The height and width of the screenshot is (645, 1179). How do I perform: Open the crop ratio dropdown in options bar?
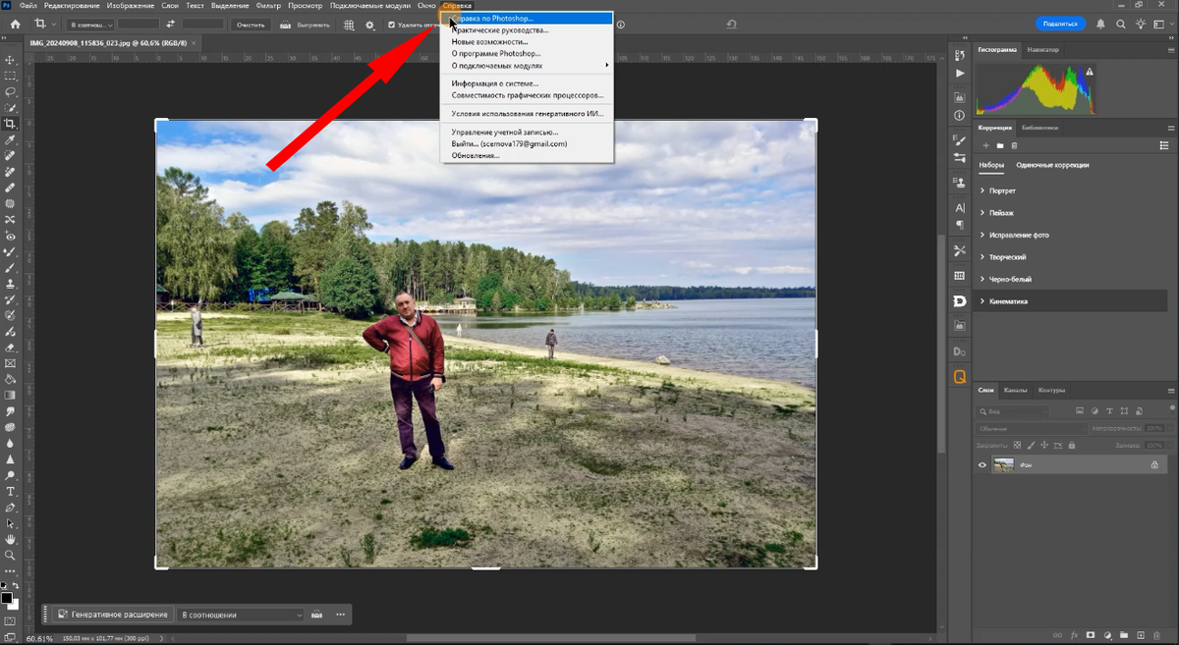coord(90,25)
